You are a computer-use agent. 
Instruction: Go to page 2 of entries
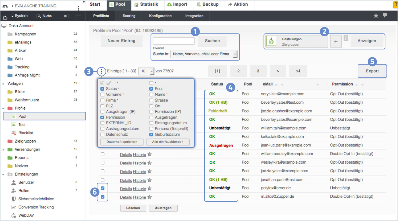click(x=238, y=71)
